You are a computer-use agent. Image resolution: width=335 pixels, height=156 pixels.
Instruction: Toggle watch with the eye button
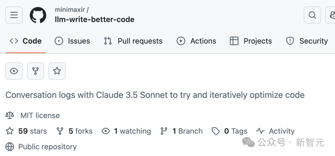pos(14,71)
